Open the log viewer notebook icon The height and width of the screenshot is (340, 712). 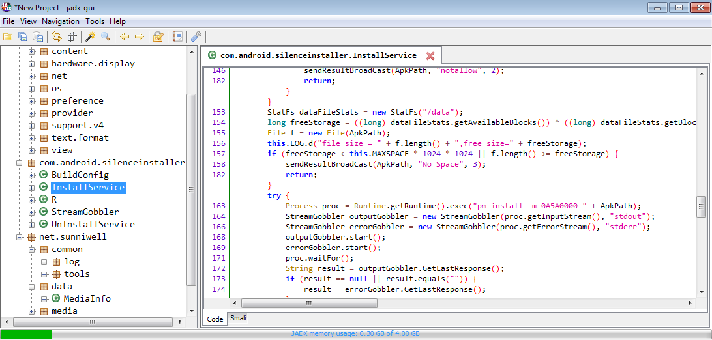click(177, 36)
